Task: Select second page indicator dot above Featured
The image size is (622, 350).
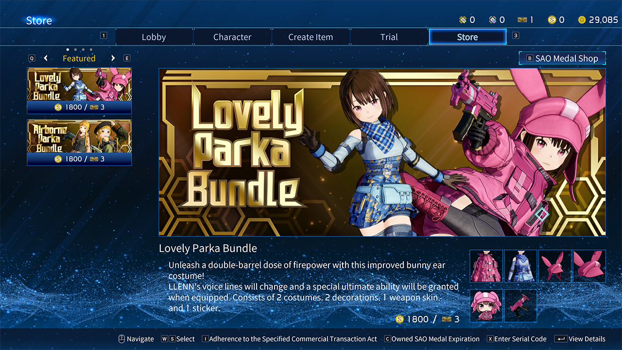Action: pos(75,50)
